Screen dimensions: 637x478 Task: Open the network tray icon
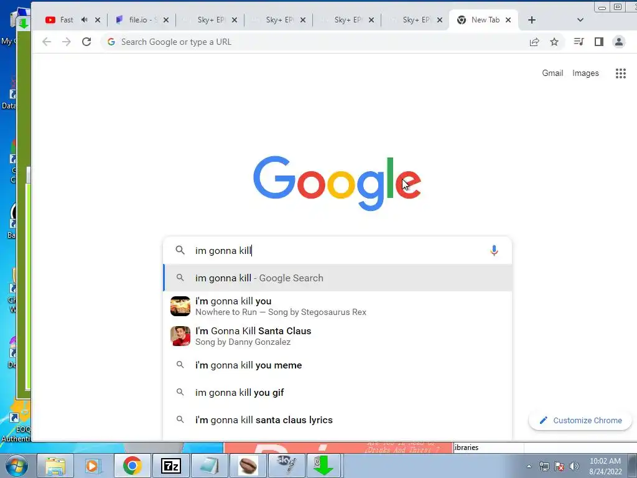pyautogui.click(x=544, y=466)
